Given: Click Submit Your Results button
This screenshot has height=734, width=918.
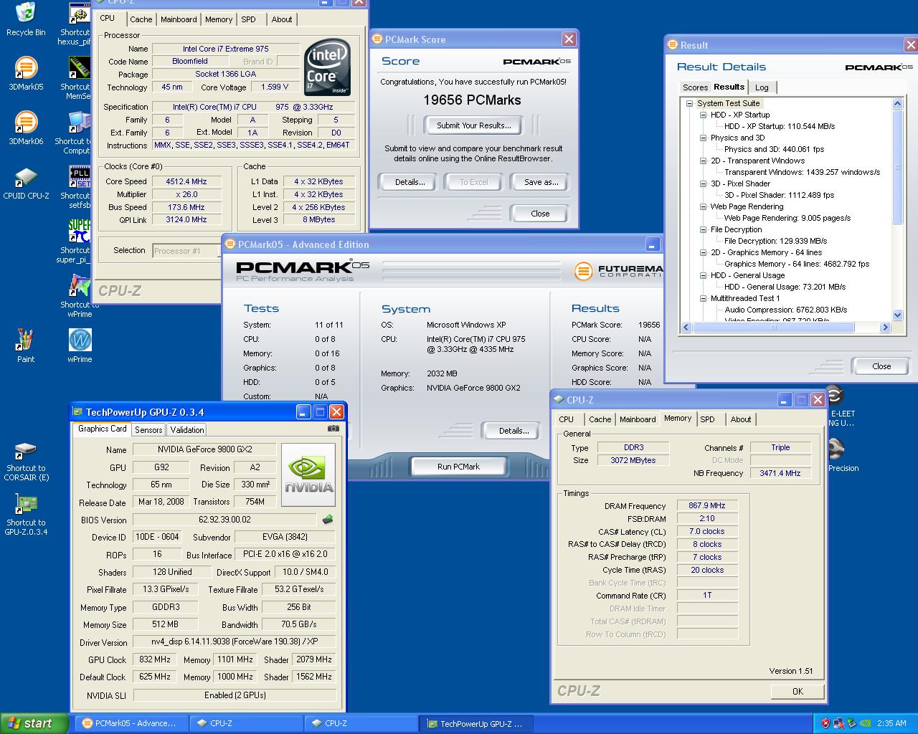Looking at the screenshot, I should (474, 125).
